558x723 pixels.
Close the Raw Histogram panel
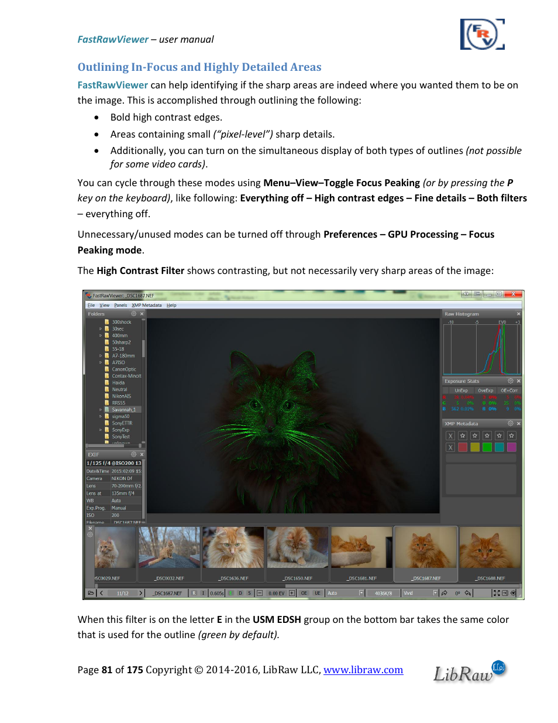tap(518, 314)
